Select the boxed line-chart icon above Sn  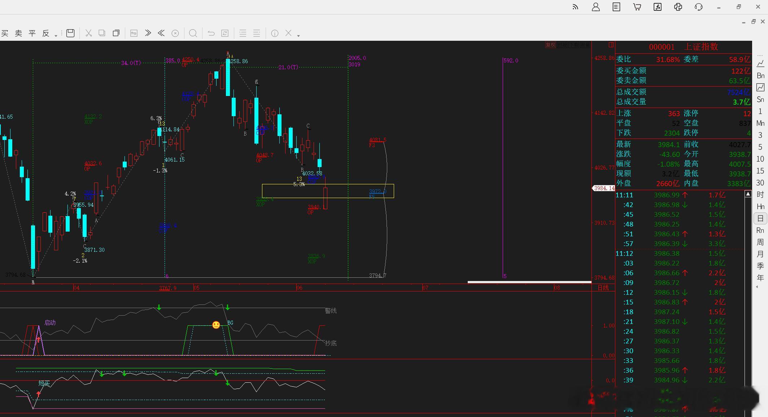(x=760, y=87)
